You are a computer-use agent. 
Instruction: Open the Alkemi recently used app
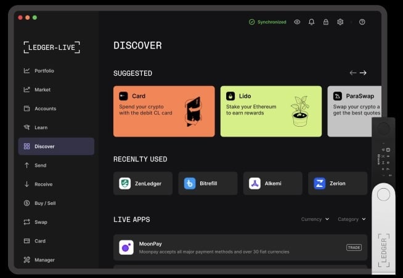pos(273,183)
